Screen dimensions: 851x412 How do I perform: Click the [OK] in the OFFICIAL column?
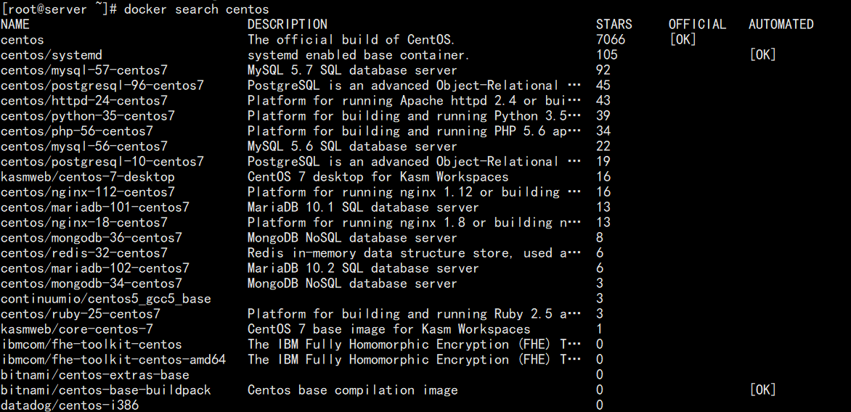683,40
